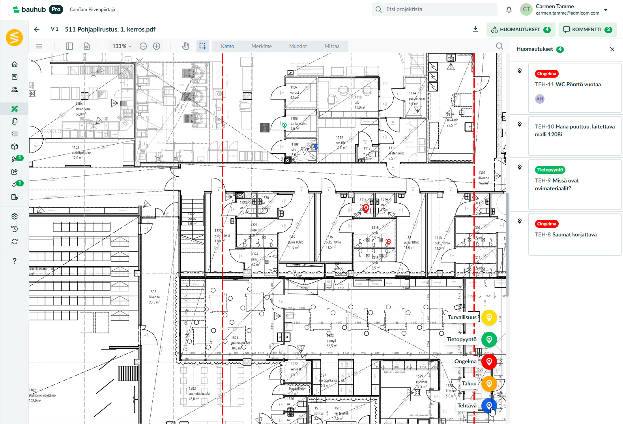Open the 133% zoom level dropdown

(x=122, y=46)
